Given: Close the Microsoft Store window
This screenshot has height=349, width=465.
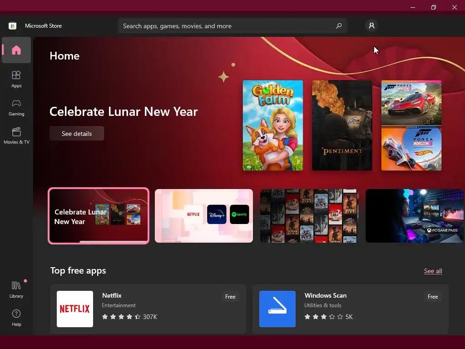Looking at the screenshot, I should (454, 7).
